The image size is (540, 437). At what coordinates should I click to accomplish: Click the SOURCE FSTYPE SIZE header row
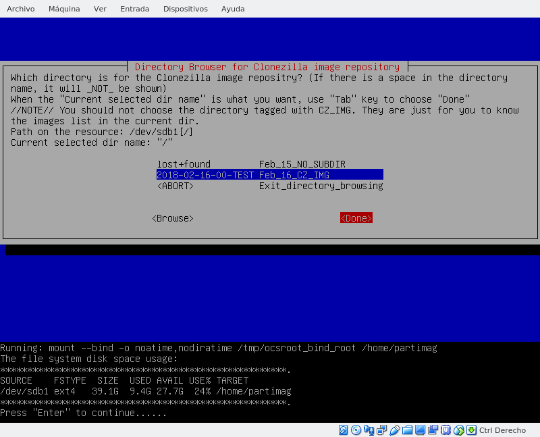coord(124,380)
